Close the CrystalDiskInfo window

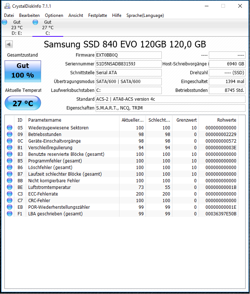[x=240, y=6]
